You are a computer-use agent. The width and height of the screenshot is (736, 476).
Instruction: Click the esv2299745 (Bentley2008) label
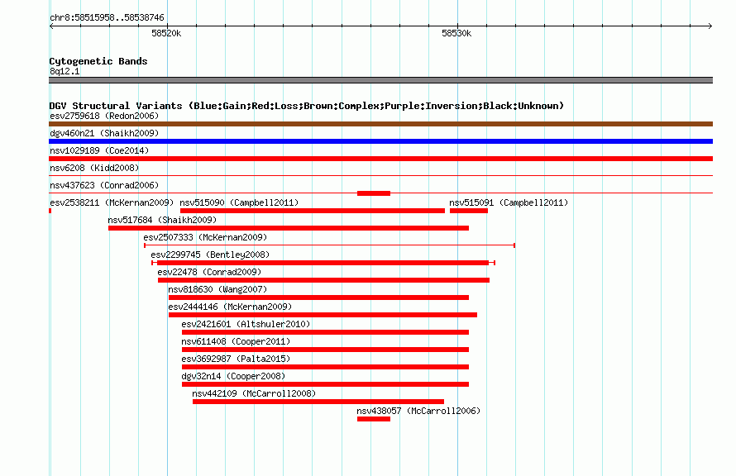[210, 255]
